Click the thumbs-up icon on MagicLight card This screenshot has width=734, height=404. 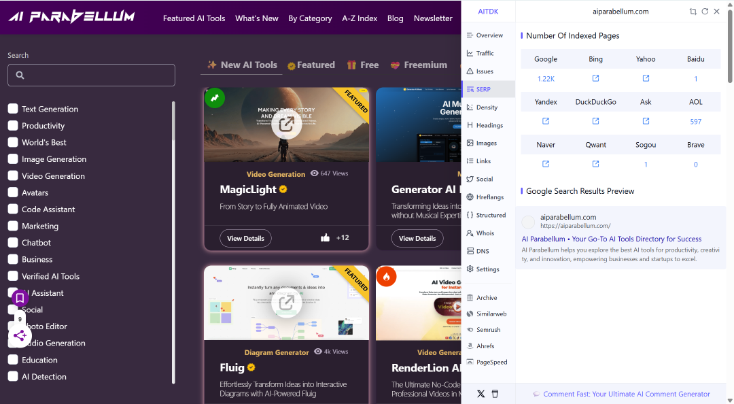coord(325,237)
